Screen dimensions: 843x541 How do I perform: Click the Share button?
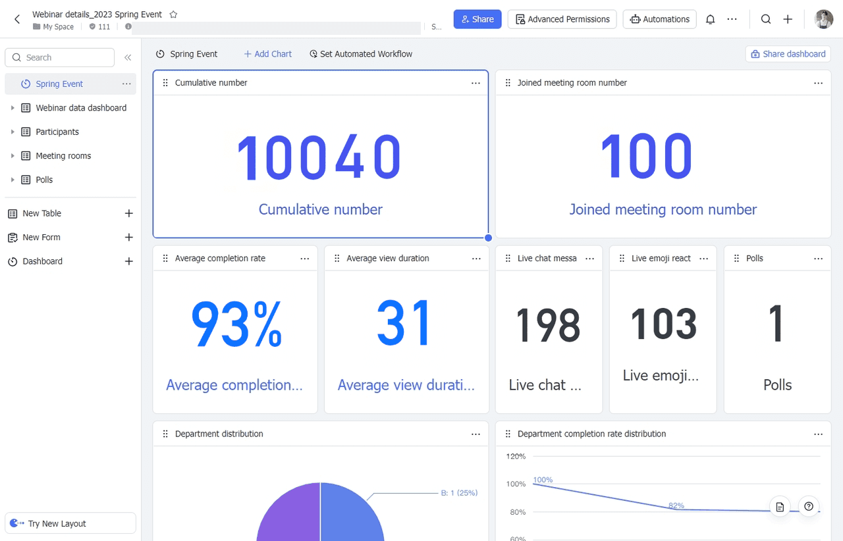[477, 19]
